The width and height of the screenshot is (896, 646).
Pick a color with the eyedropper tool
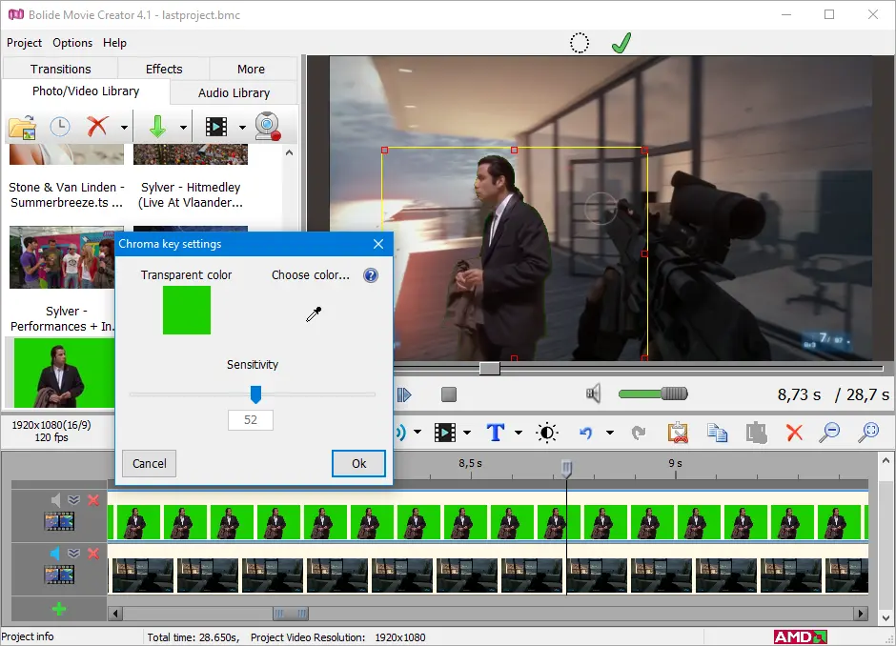click(314, 314)
